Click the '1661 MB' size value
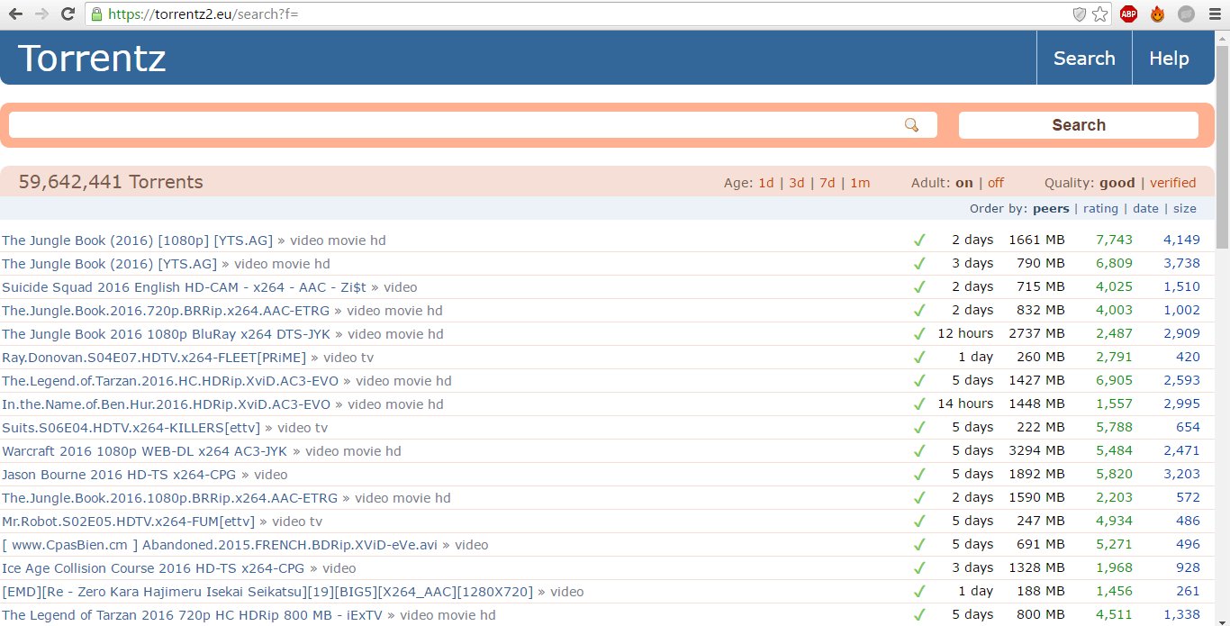The width and height of the screenshot is (1230, 626). tap(1036, 240)
